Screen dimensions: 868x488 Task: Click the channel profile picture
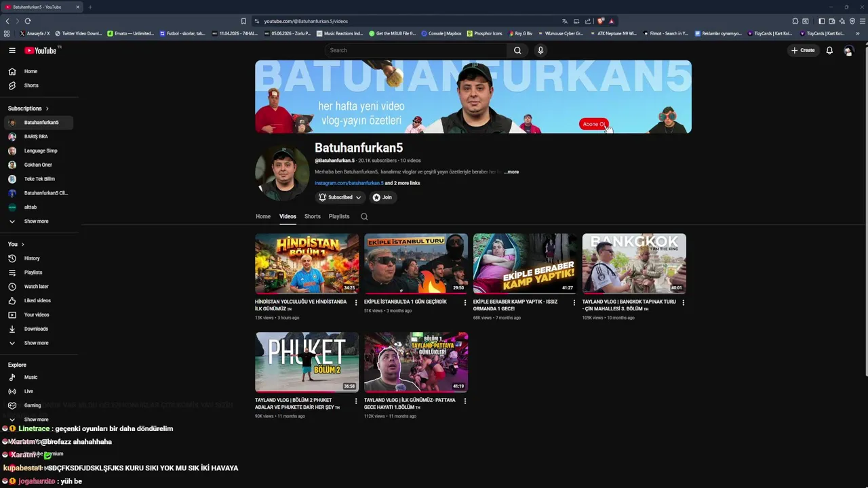282,174
